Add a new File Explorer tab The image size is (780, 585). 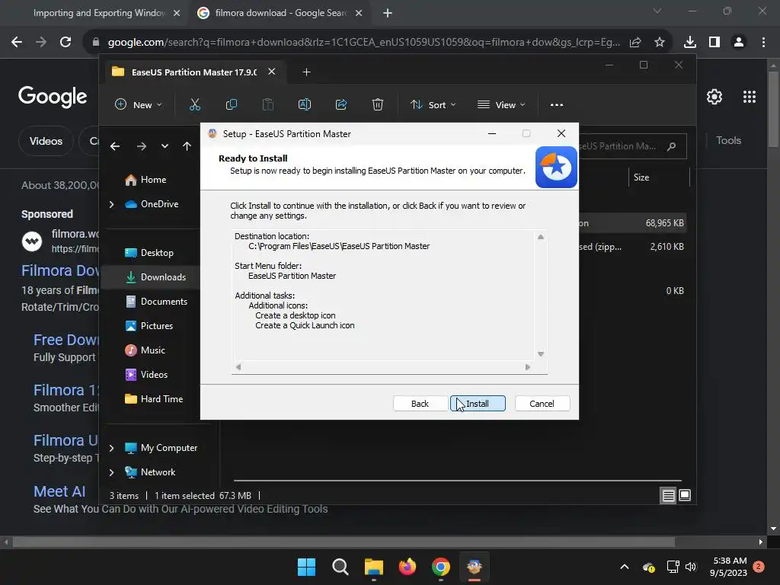[x=306, y=72]
